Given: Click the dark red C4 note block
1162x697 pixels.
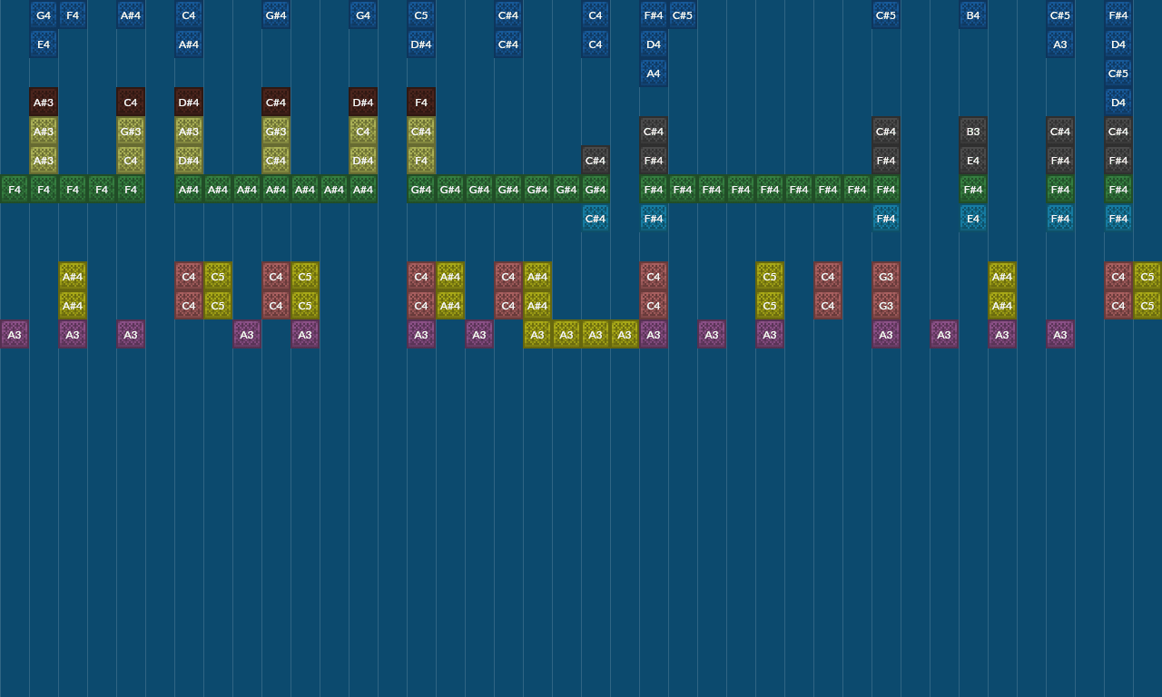Looking at the screenshot, I should (131, 102).
